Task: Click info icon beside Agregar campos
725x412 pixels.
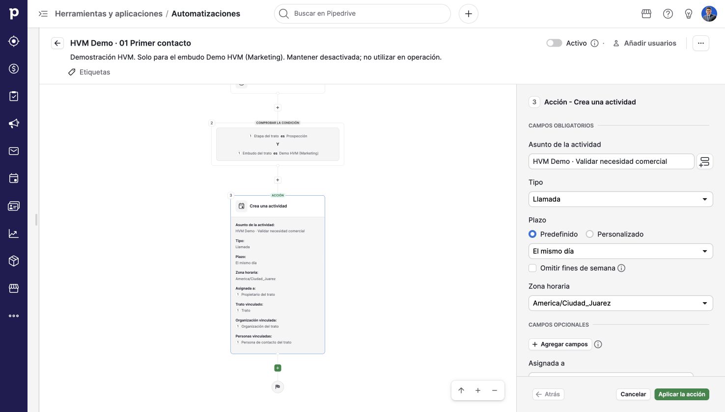Action: point(598,344)
